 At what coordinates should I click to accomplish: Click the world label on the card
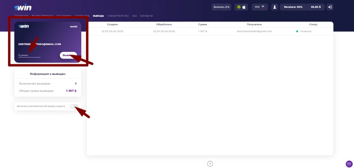pyautogui.click(x=73, y=27)
